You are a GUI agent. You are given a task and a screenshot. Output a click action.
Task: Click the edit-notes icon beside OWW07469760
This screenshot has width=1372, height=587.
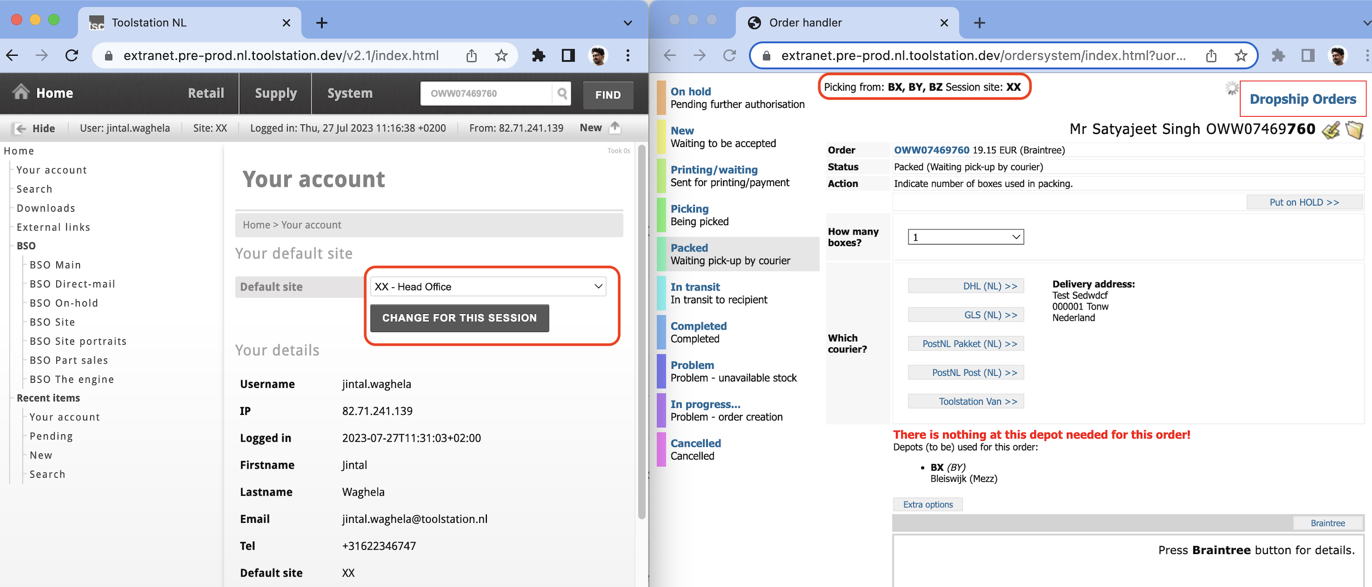click(x=1330, y=129)
